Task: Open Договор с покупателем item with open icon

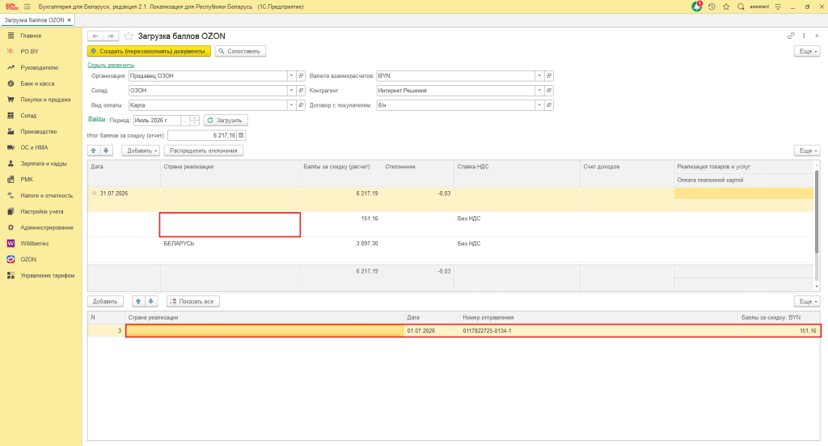Action: [x=549, y=105]
